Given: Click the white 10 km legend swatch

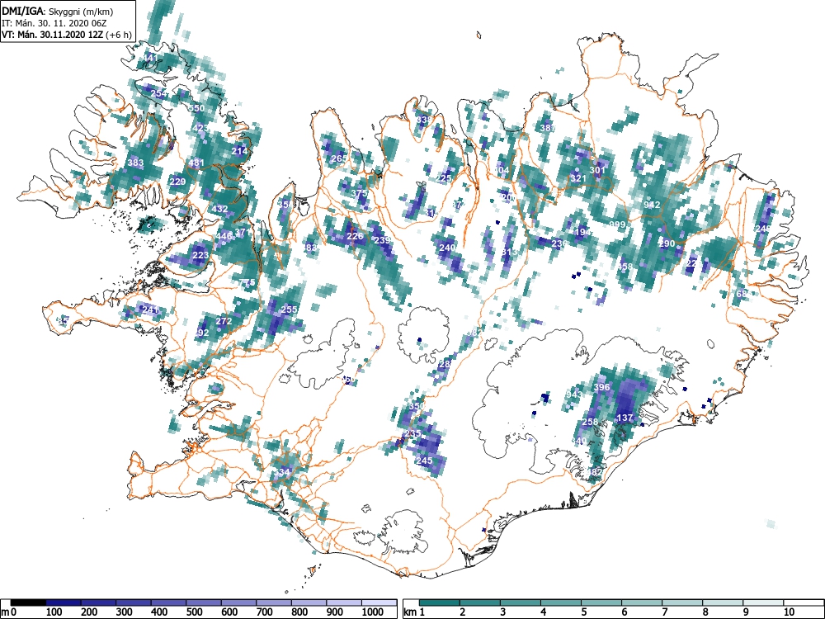Looking at the screenshot, I should pos(804,602).
